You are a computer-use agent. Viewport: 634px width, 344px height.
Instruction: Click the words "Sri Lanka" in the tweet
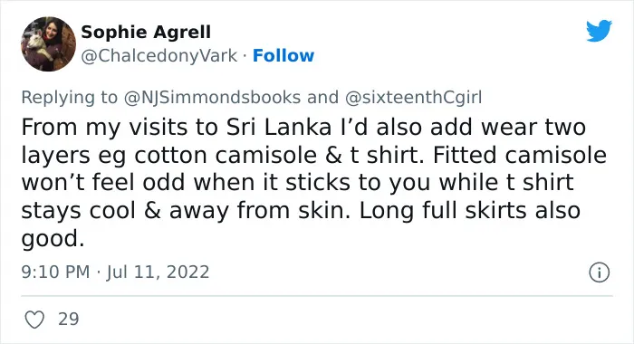click(x=279, y=127)
